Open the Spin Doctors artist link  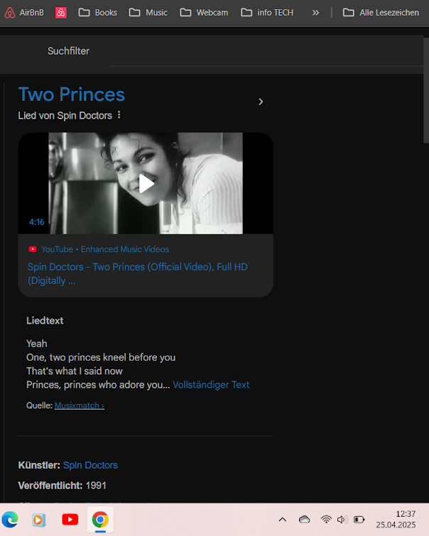point(90,465)
